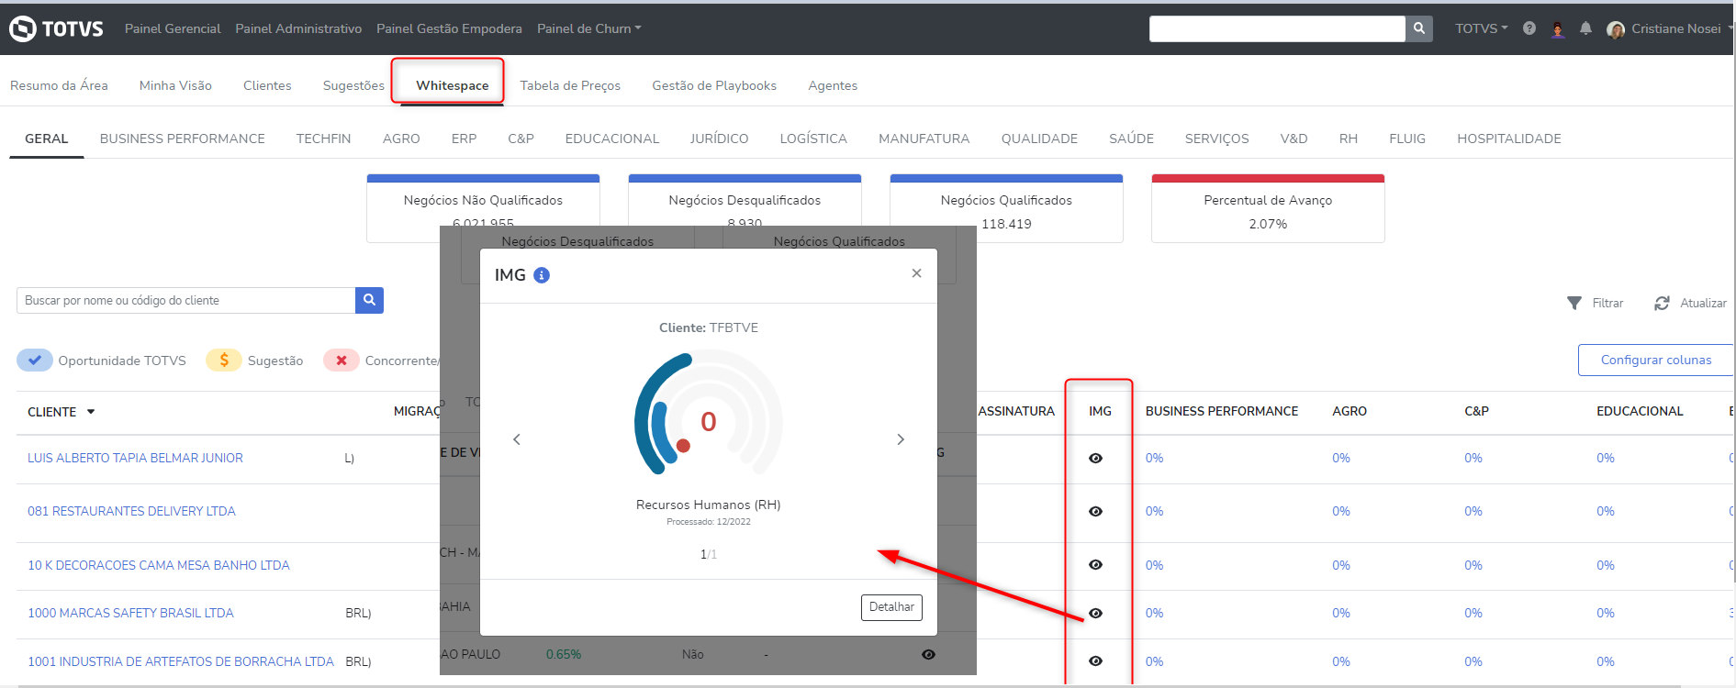1736x688 pixels.
Task: Switch to TECHFIN tab
Action: coord(323,139)
